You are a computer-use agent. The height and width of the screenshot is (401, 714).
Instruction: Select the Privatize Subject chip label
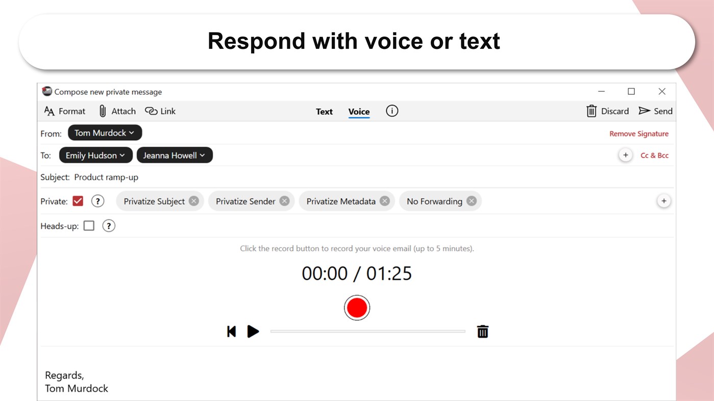tap(154, 201)
